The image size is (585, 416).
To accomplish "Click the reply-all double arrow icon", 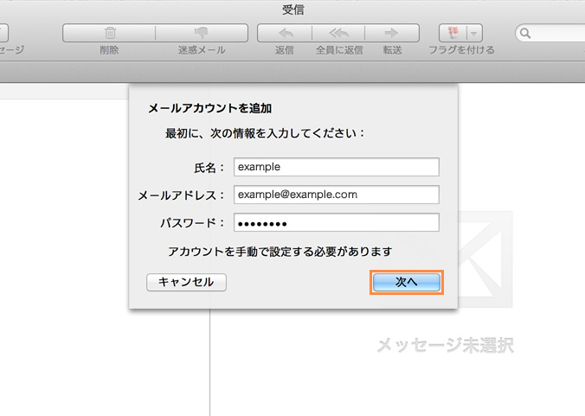I will point(338,33).
